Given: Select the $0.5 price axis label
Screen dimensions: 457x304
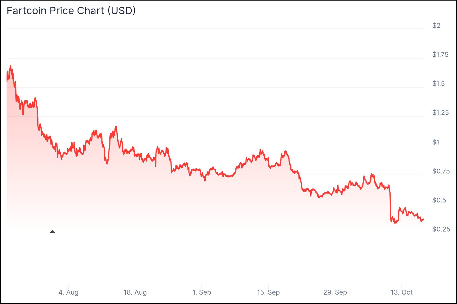Looking at the screenshot, I should (x=439, y=200).
